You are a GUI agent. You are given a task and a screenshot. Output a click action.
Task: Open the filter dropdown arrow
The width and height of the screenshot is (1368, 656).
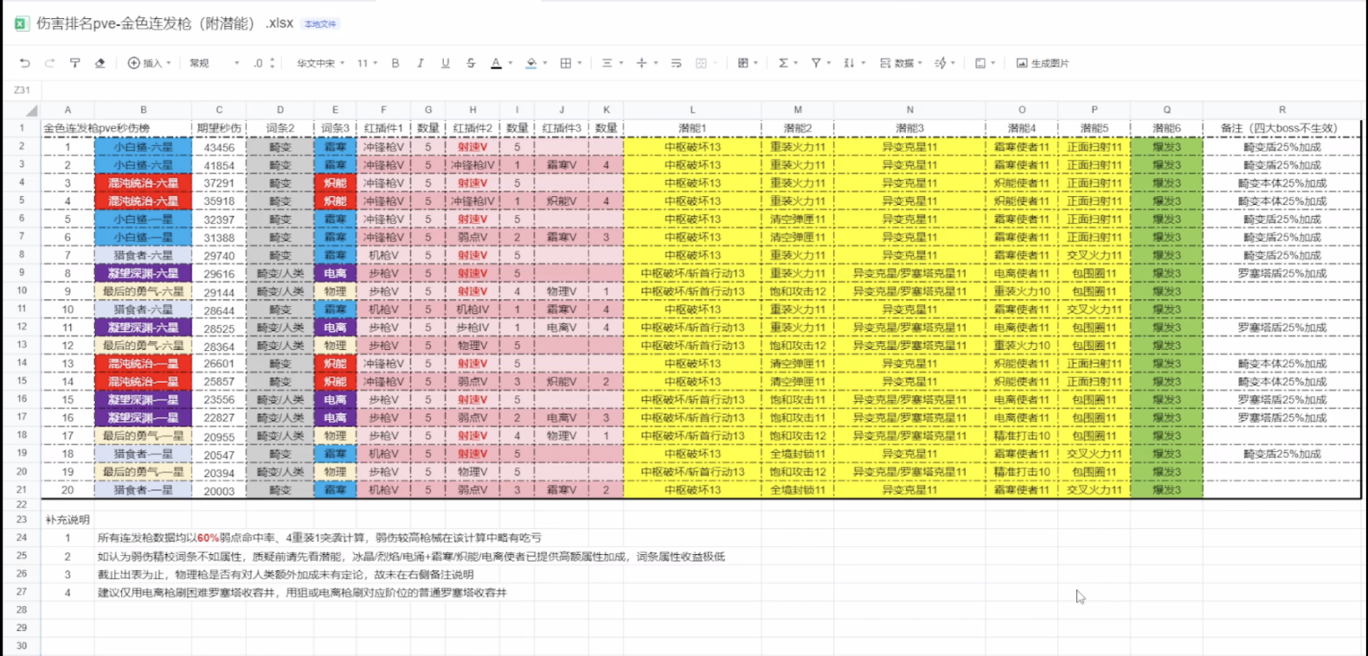pos(829,63)
